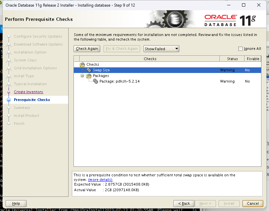Click the Status column header
This screenshot has width=269, height=211.
(x=232, y=59)
